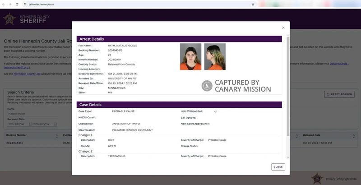The width and height of the screenshot is (361, 185).
Task: Open the hennepinsheriff.org link
Action: [16, 67]
